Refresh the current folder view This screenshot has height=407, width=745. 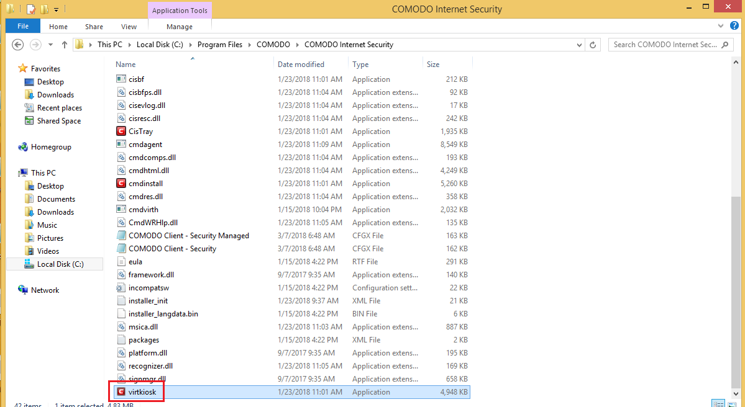(x=593, y=45)
